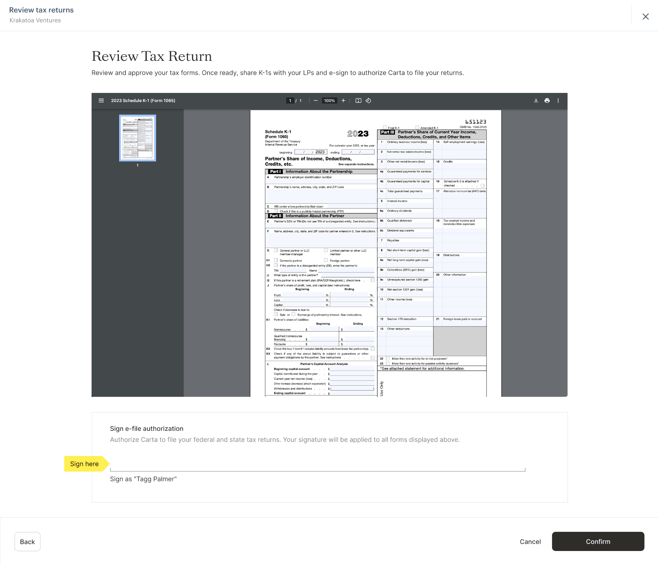Check the Final K-1 checkbox

point(385,127)
